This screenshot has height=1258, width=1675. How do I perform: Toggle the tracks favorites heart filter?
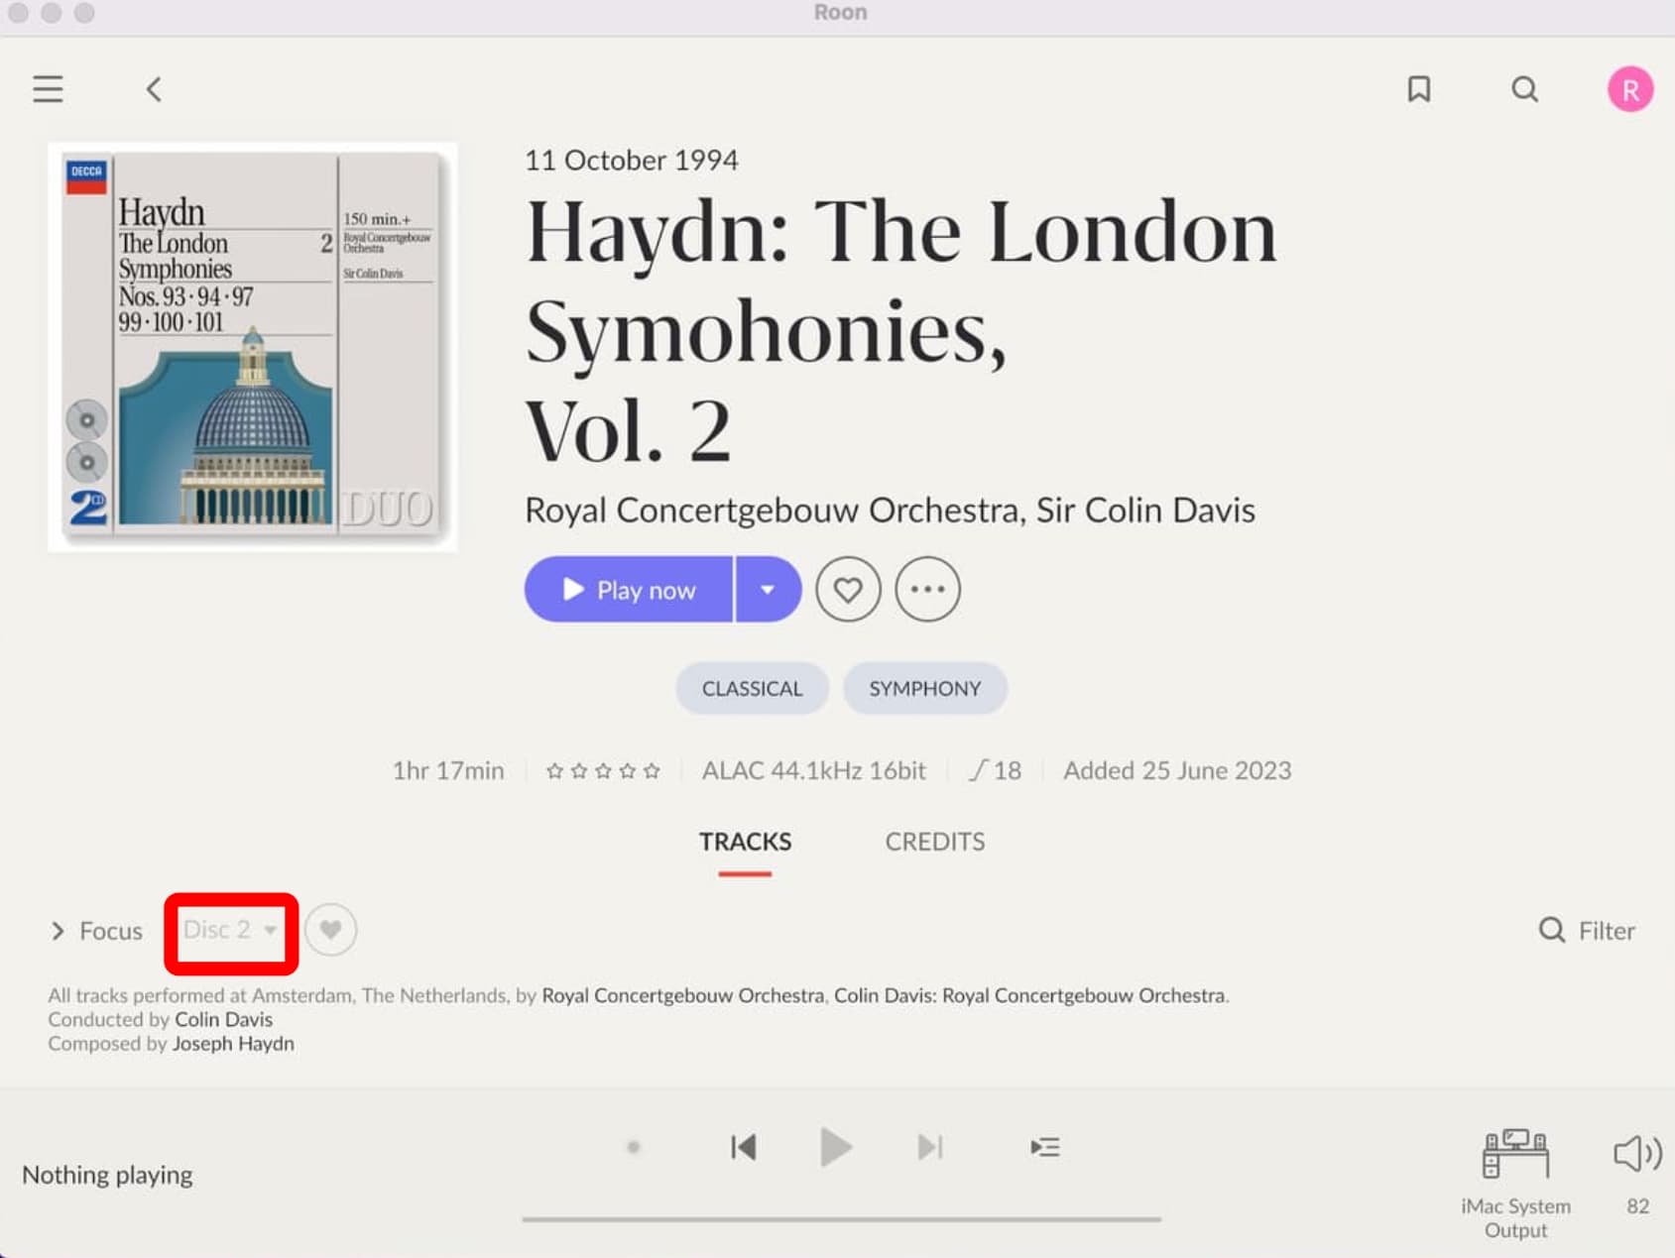(330, 930)
